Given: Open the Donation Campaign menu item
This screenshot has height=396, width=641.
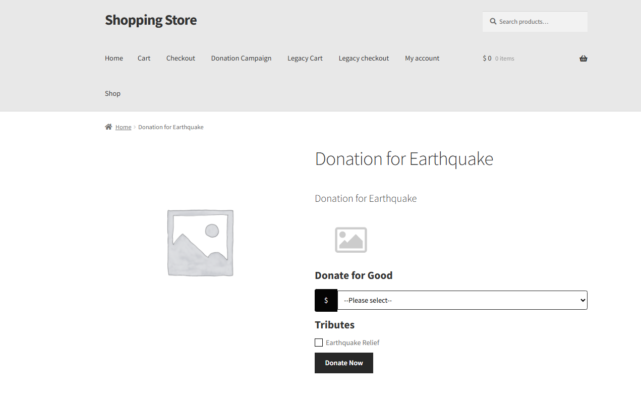Looking at the screenshot, I should point(241,59).
